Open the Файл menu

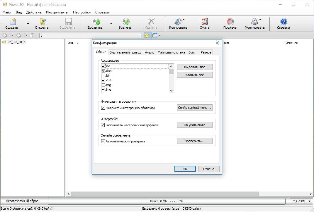[7, 12]
